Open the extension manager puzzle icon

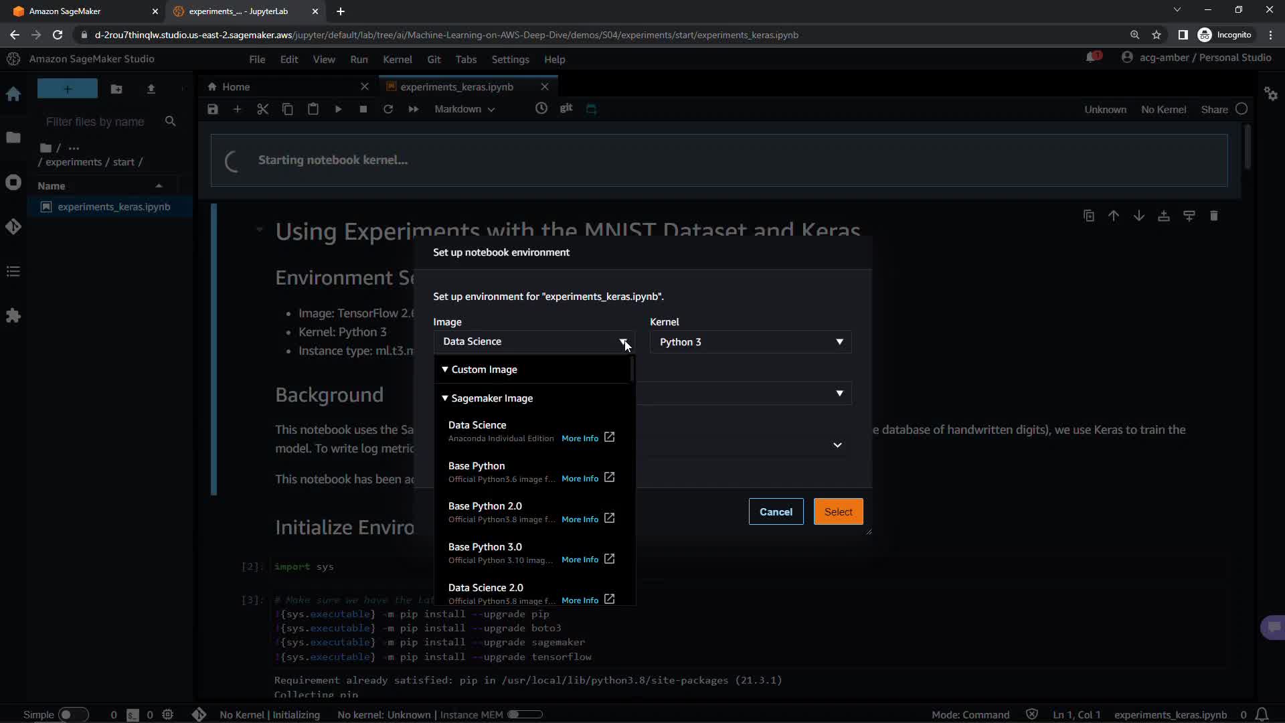point(13,315)
